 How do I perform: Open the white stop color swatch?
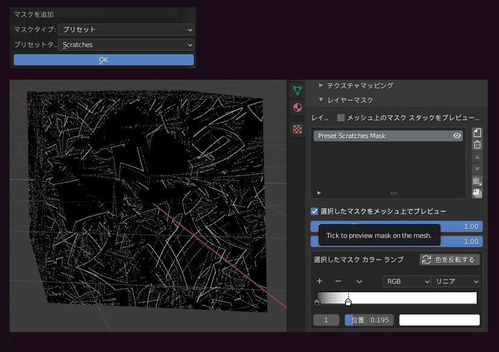[439, 320]
